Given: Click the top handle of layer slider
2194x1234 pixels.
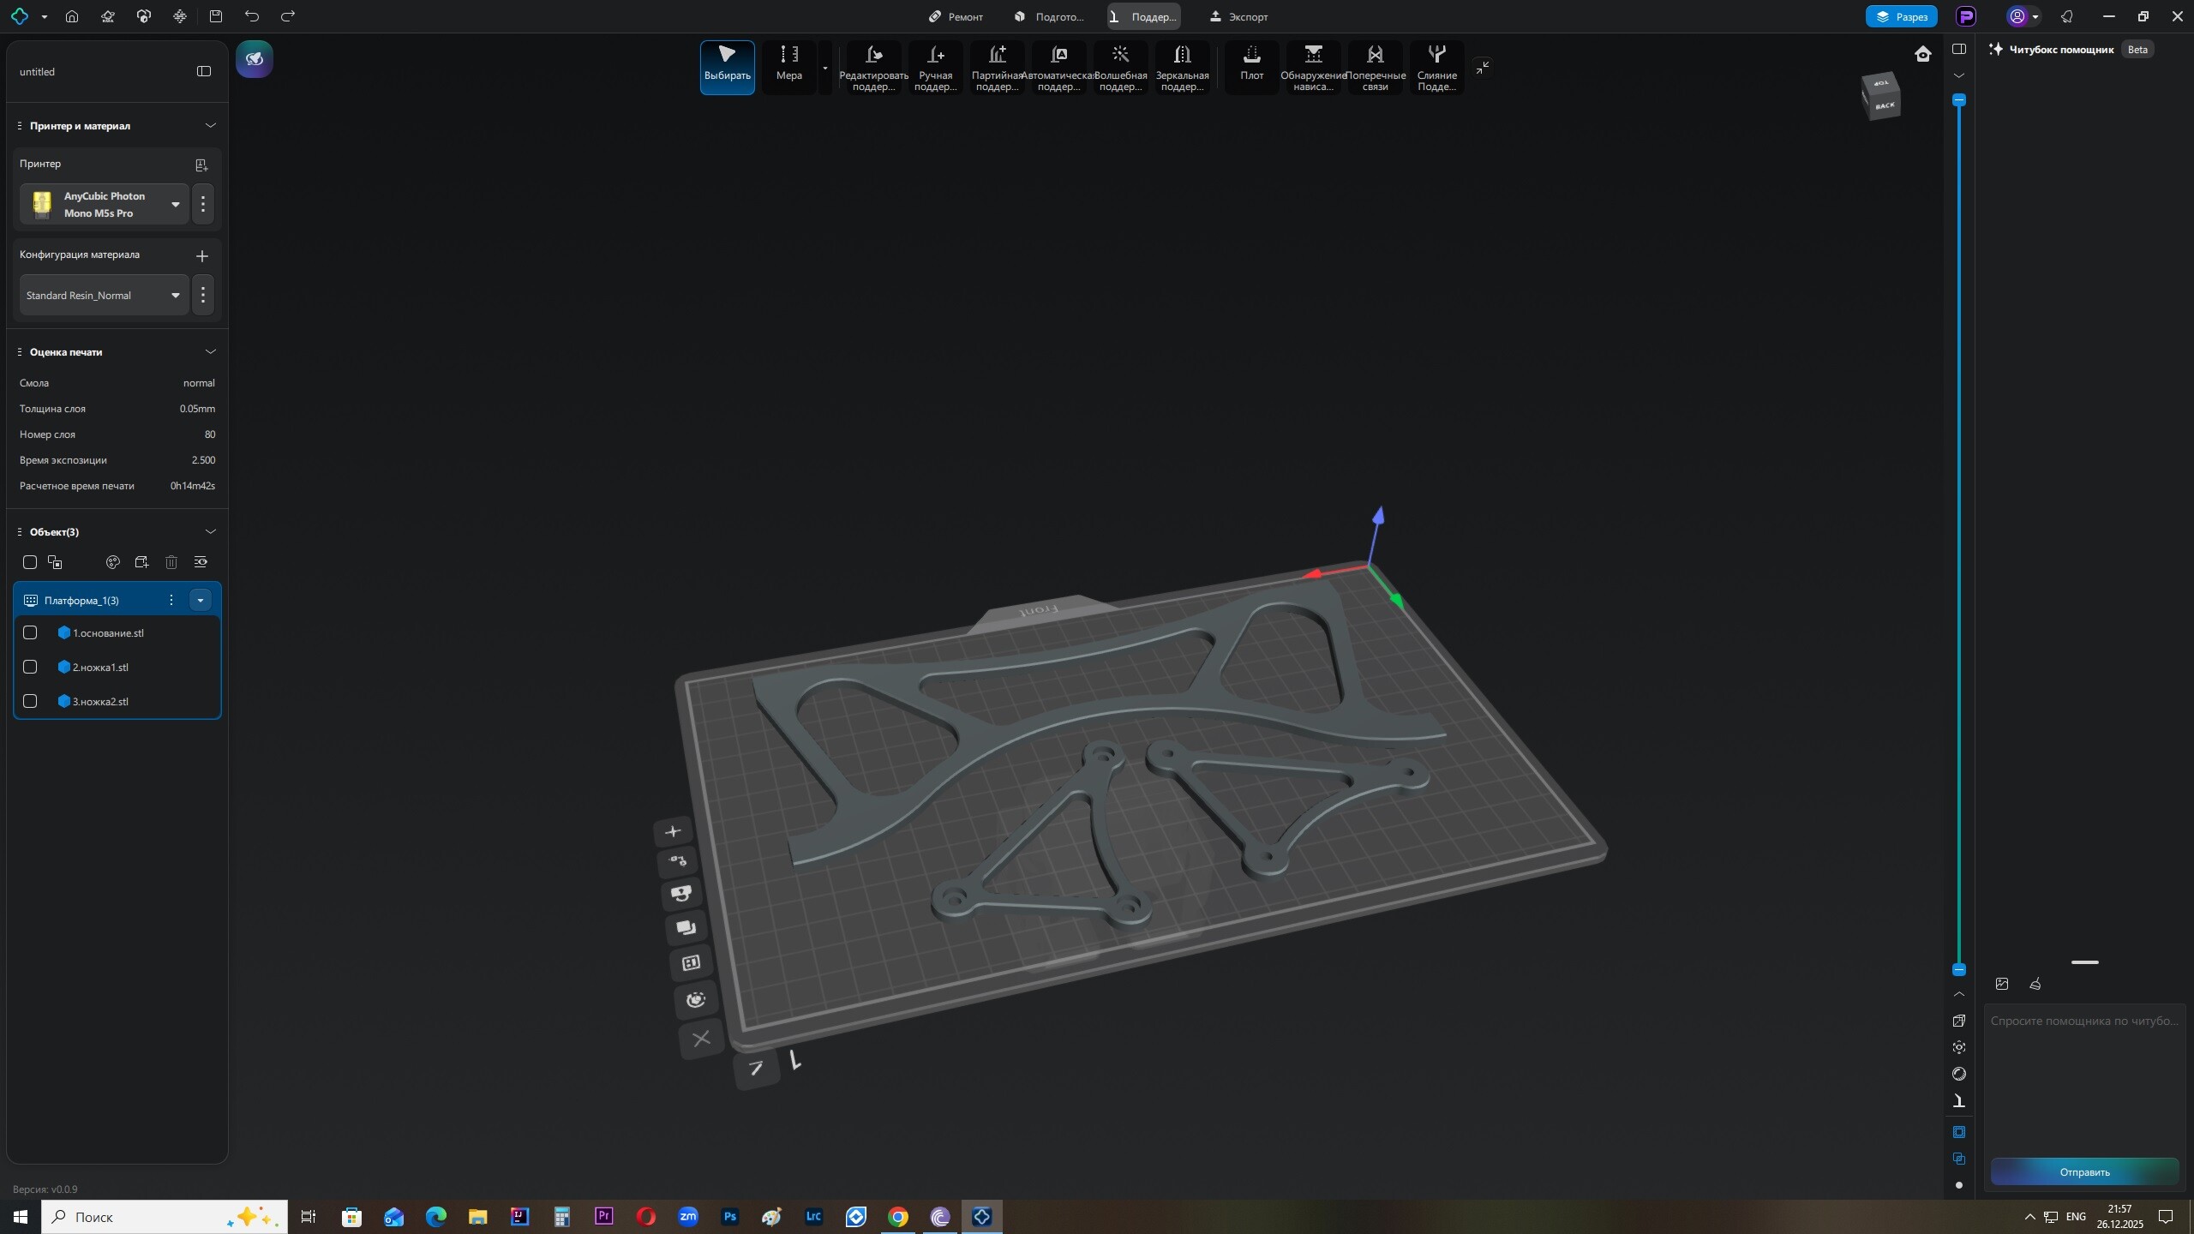Looking at the screenshot, I should (1959, 100).
